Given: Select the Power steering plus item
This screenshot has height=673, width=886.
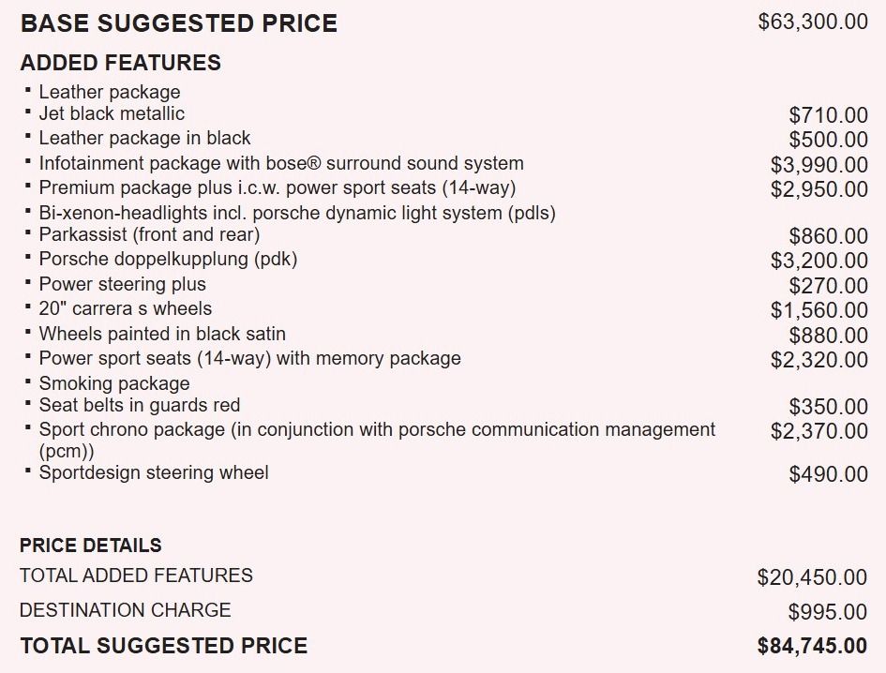Looking at the screenshot, I should pyautogui.click(x=122, y=284).
